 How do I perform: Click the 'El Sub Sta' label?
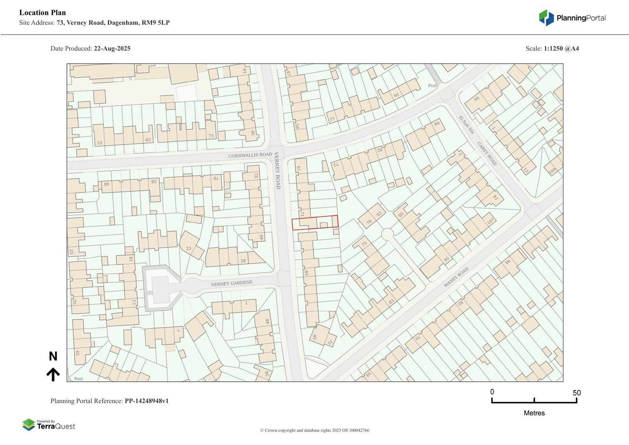466,125
